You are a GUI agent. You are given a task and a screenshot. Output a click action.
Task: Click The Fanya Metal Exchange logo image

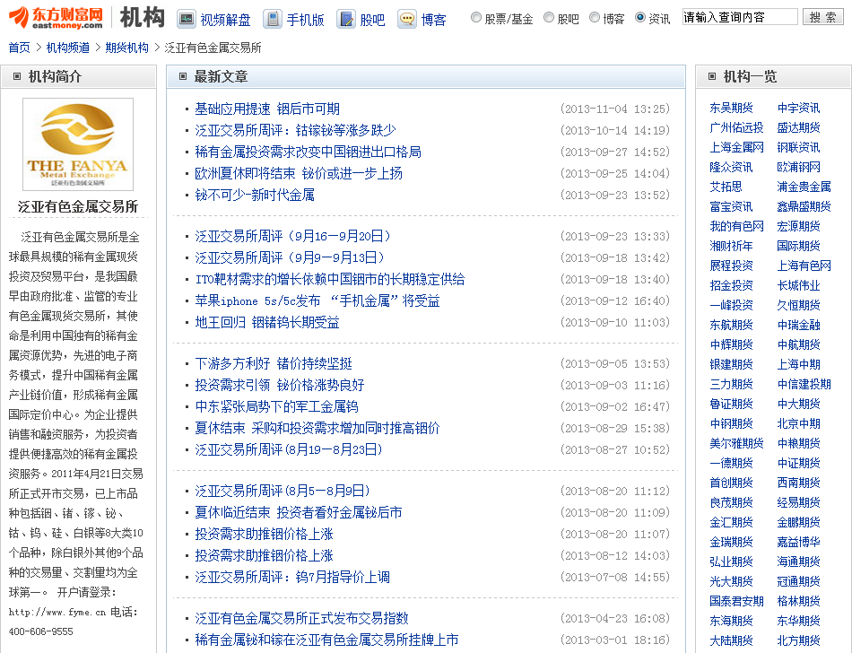[78, 144]
